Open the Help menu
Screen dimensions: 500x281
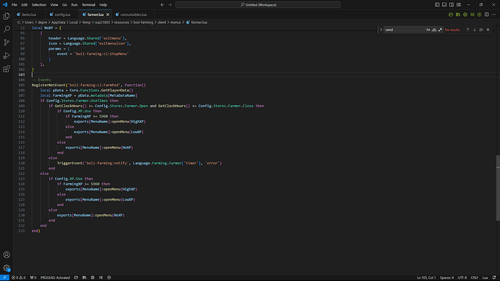(103, 5)
